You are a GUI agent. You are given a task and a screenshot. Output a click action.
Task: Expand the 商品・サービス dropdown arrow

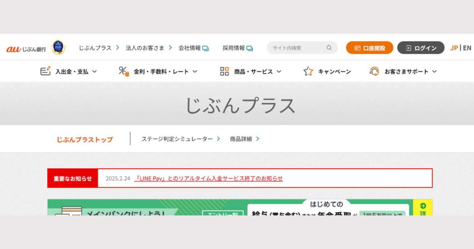pyautogui.click(x=279, y=71)
